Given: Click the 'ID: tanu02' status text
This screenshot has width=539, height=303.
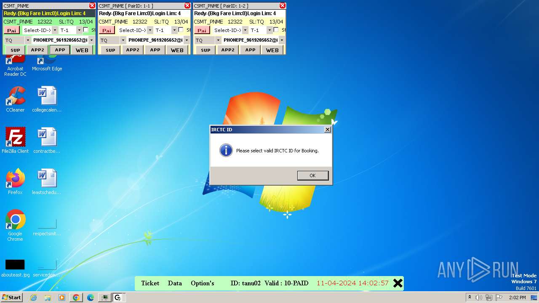Looking at the screenshot, I should point(245,283).
